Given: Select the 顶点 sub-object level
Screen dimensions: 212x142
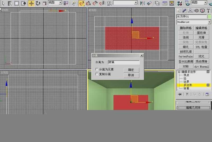Looking at the screenshot, I should point(186,75).
